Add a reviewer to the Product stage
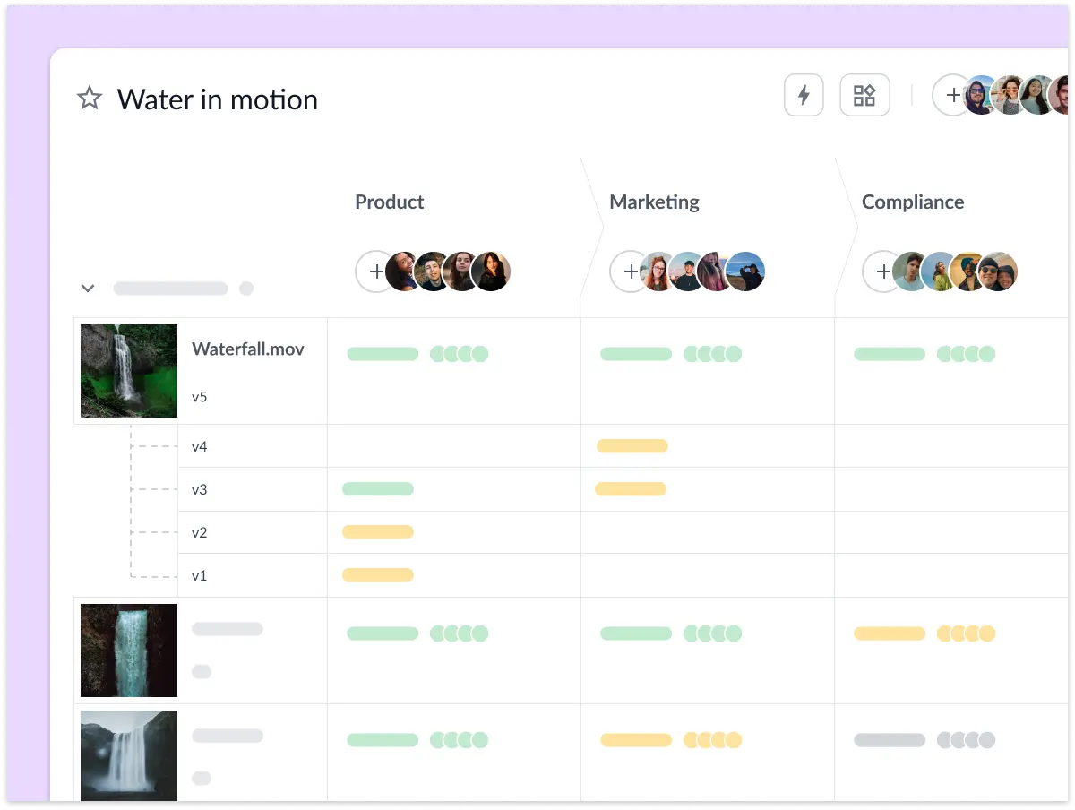 tap(375, 271)
